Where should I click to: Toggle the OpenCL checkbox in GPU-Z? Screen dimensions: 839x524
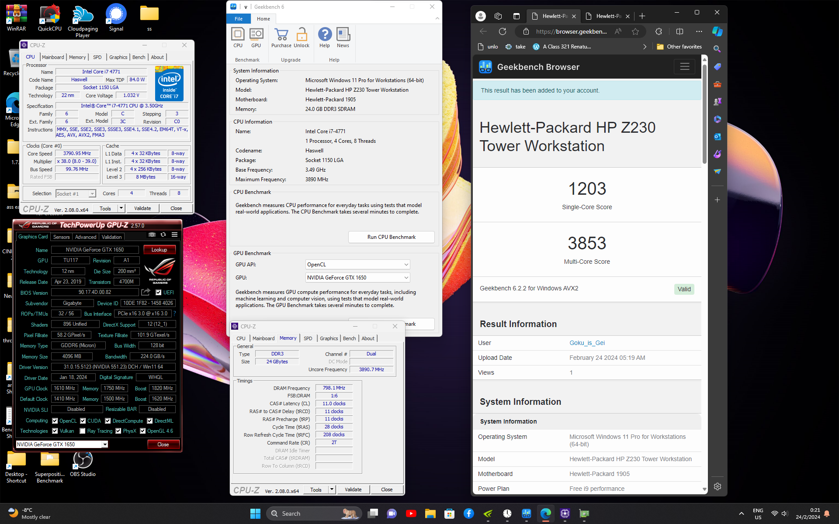[55, 421]
